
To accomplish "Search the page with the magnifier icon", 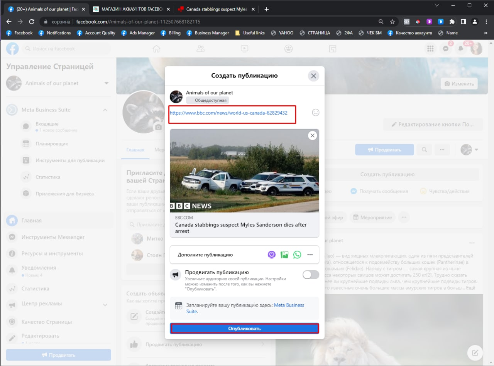I will pyautogui.click(x=424, y=150).
